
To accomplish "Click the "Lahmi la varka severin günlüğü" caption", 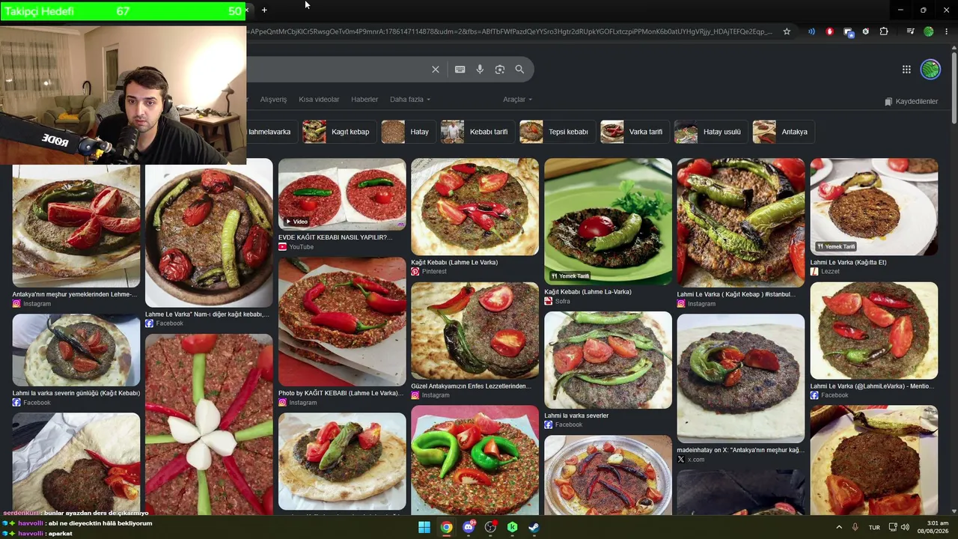I will pyautogui.click(x=76, y=393).
